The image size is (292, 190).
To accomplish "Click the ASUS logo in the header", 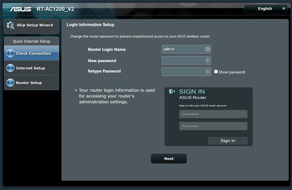I will [x=21, y=9].
